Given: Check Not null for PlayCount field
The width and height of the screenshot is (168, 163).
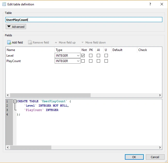Looking at the screenshot, I should (x=83, y=61).
